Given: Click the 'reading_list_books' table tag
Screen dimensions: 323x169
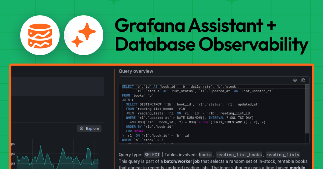Looking at the screenshot, I should 239,155.
